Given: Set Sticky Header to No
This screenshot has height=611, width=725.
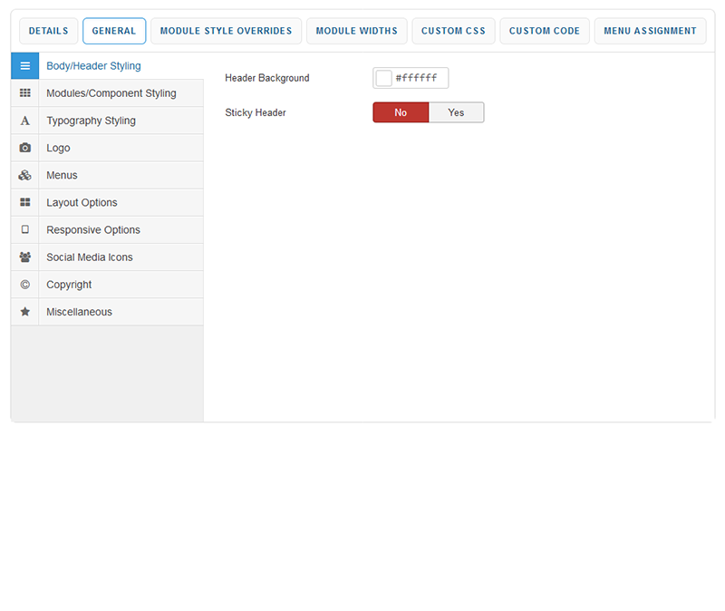Looking at the screenshot, I should 401,112.
